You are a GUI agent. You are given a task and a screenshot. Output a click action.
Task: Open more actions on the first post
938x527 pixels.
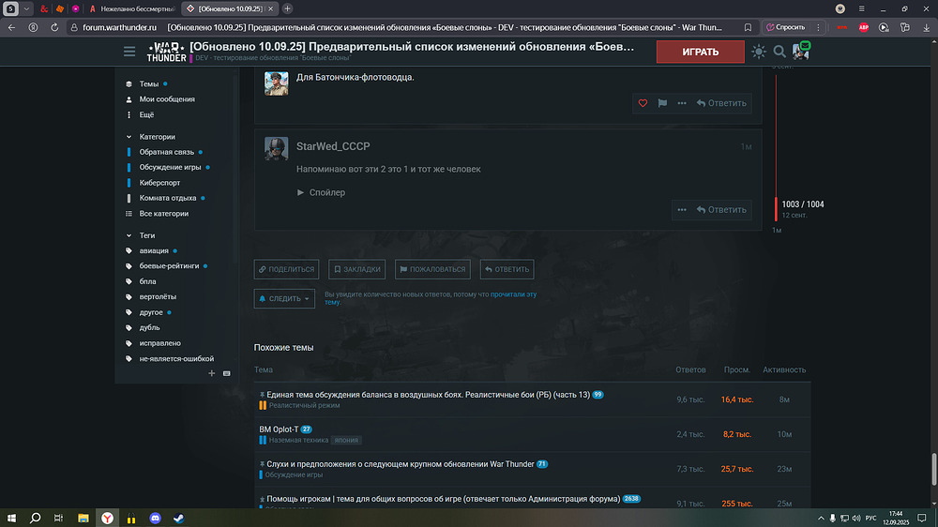pos(681,103)
